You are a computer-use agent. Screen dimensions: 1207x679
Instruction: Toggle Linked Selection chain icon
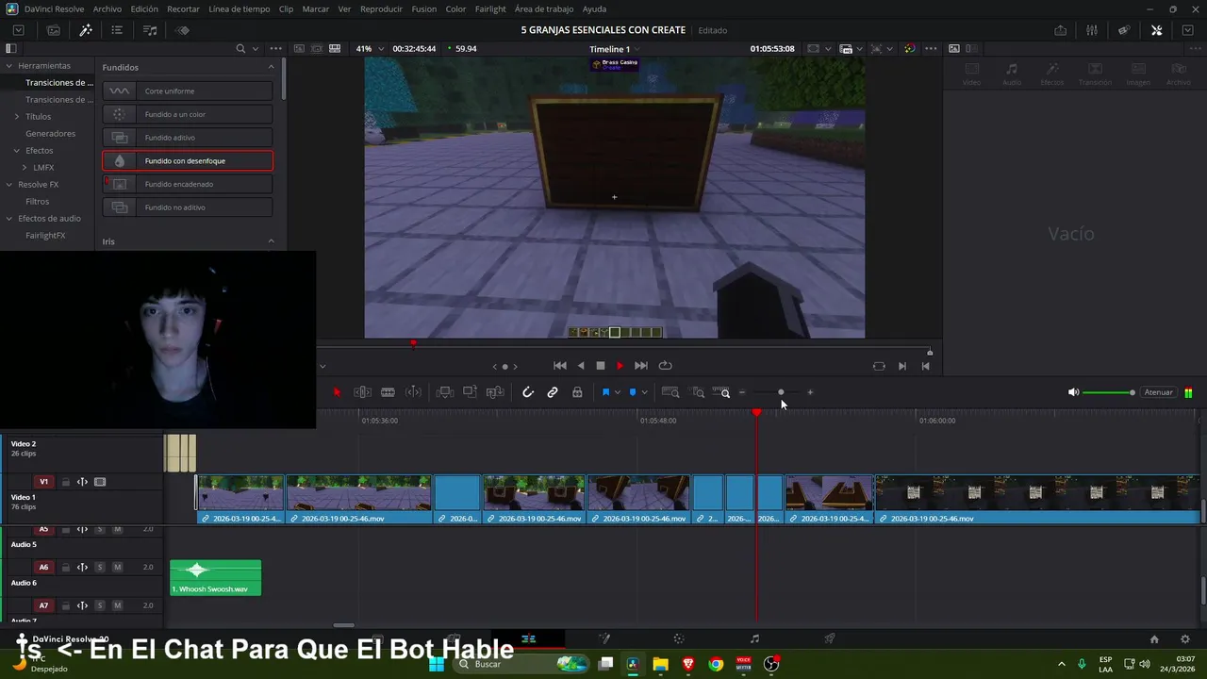tap(553, 392)
